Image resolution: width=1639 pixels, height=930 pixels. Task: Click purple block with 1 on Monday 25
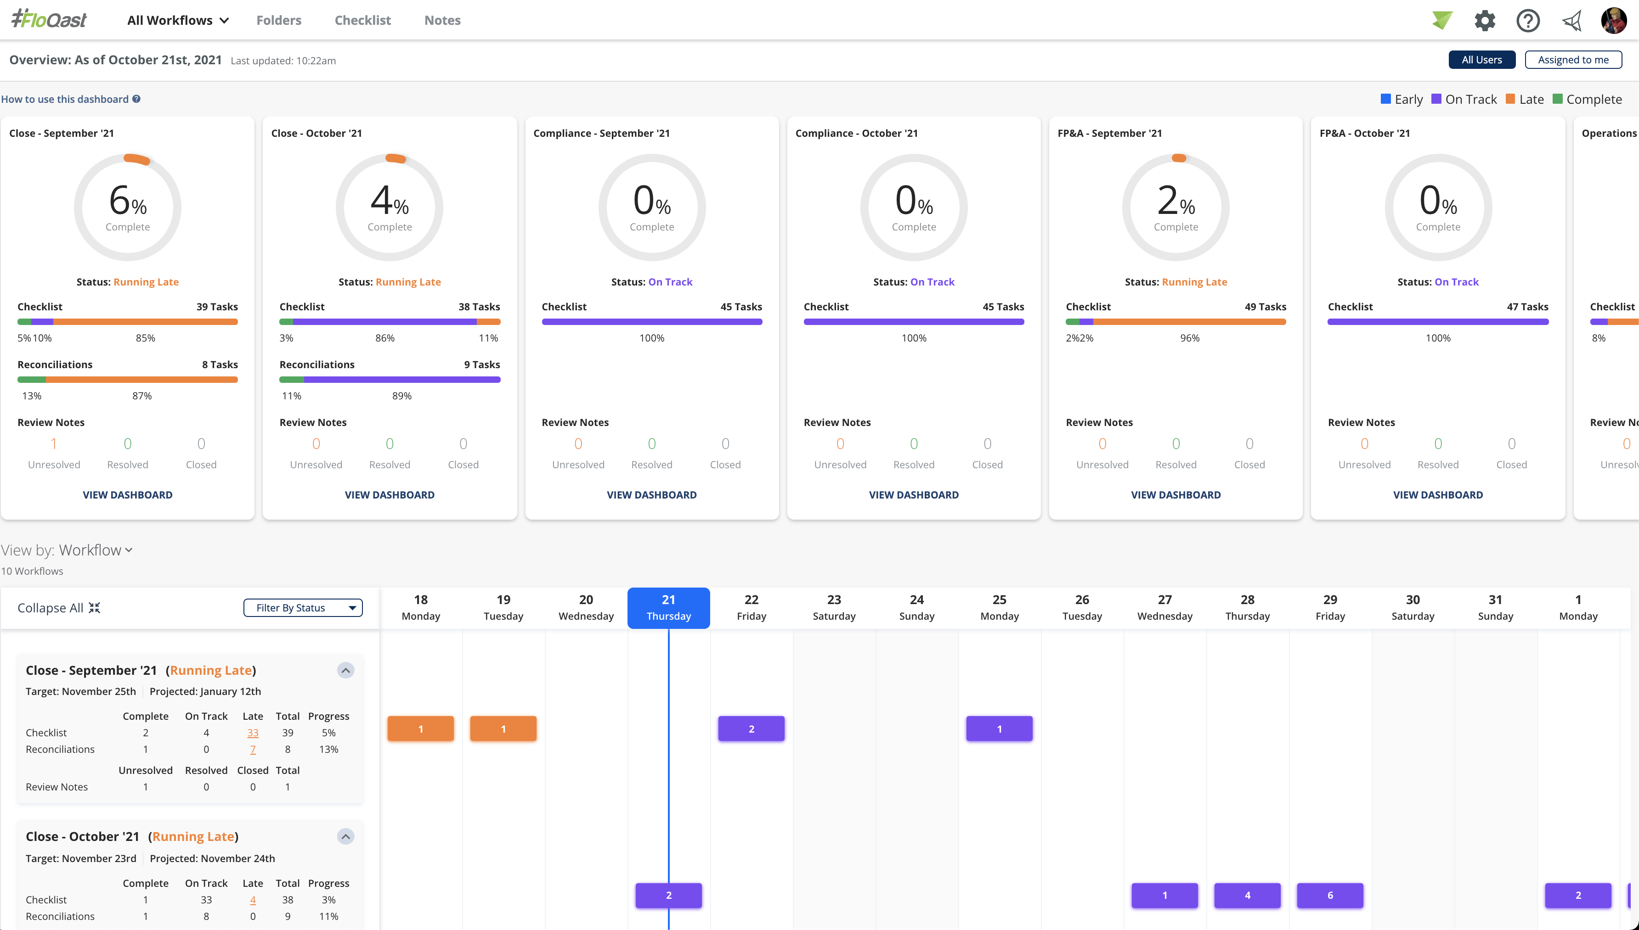tap(999, 729)
